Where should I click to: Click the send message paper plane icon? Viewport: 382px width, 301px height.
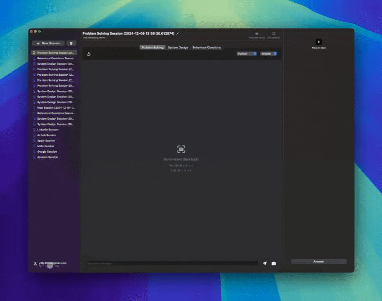tap(265, 263)
